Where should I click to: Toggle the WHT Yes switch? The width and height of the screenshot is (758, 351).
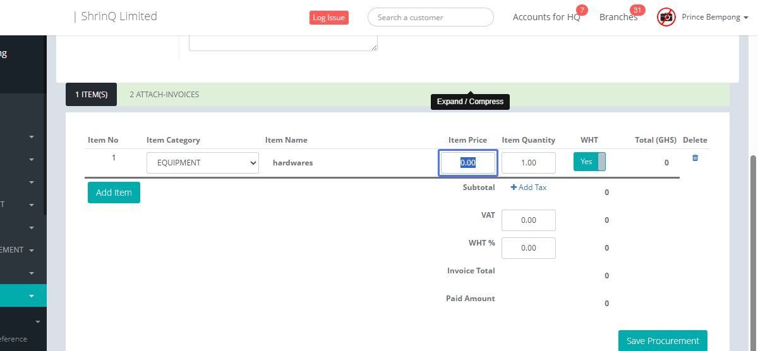[x=589, y=162]
